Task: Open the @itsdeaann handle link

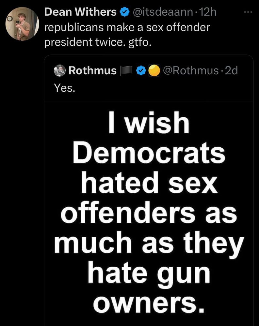Action: 163,12
